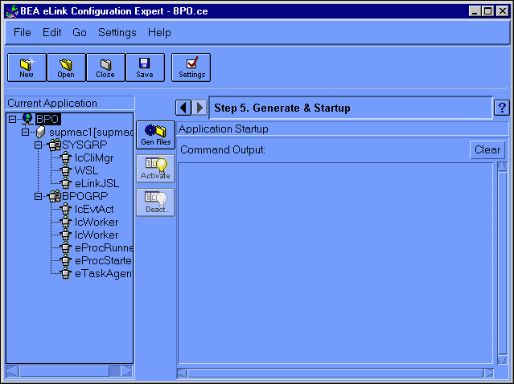Screen dimensions: 514x384
Task: Open the Settings menu
Action: point(117,32)
